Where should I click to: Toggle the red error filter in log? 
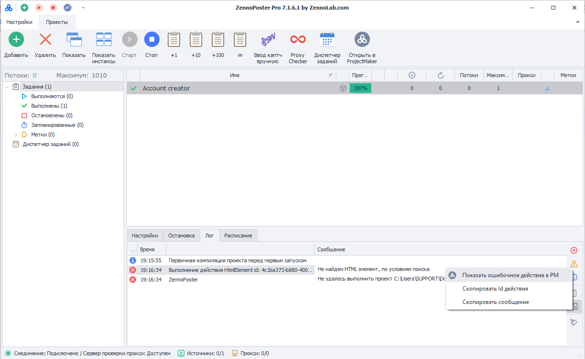574,250
